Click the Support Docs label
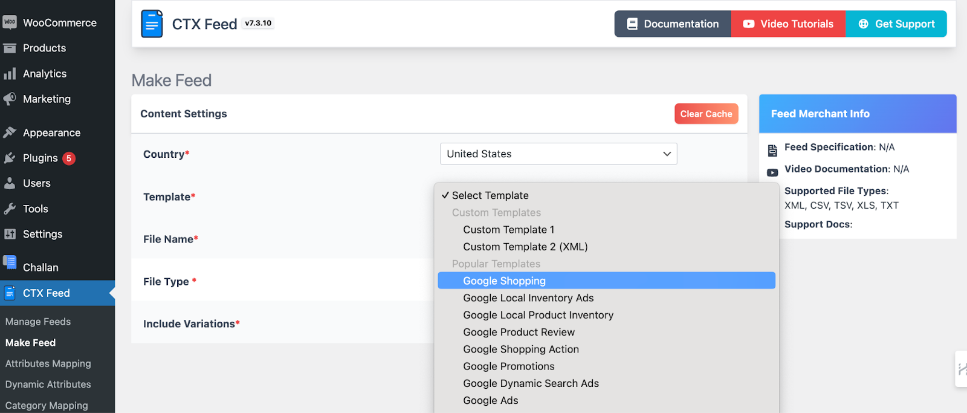967x413 pixels. 818,224
